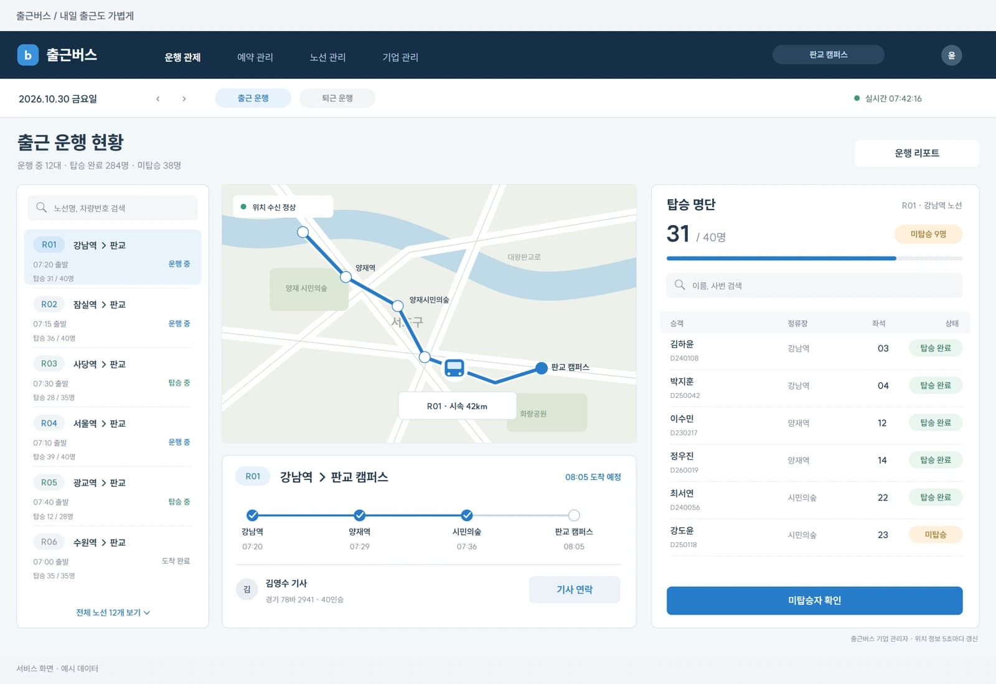The width and height of the screenshot is (996, 684).
Task: Select route R03 사당역 > 판교
Action: coord(113,378)
